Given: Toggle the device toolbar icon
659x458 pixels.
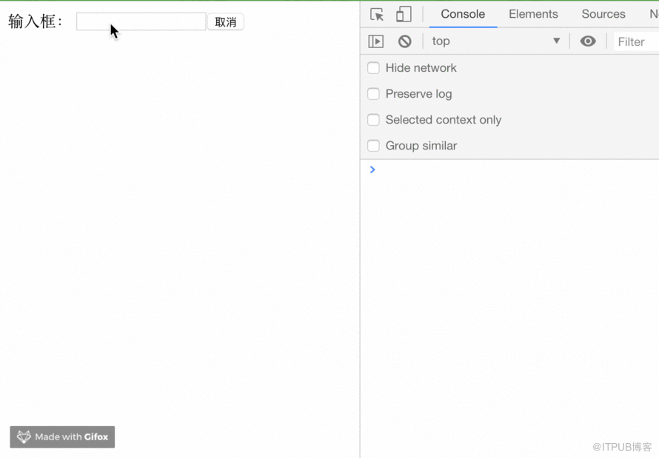Looking at the screenshot, I should tap(404, 14).
